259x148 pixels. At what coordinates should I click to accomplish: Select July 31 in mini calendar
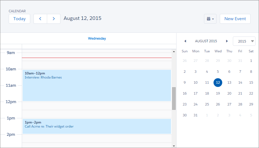click(240, 61)
